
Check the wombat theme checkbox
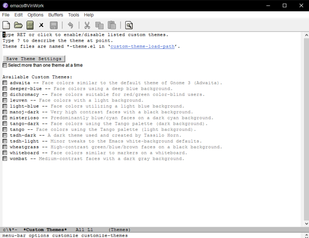tap(5, 159)
